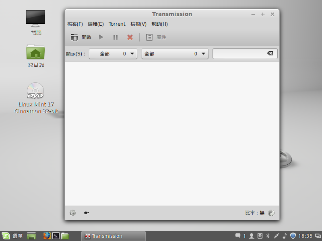This screenshot has width=322, height=241.
Task: Click the red Remove torrent icon
Action: pos(130,37)
